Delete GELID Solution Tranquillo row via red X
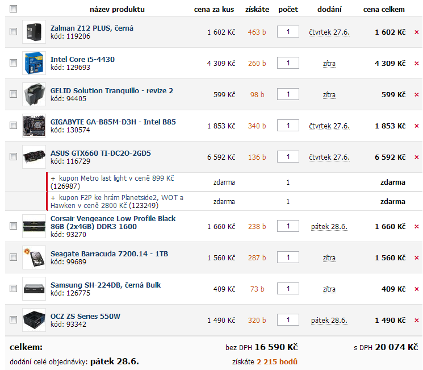The image size is (423, 370). coord(417,95)
